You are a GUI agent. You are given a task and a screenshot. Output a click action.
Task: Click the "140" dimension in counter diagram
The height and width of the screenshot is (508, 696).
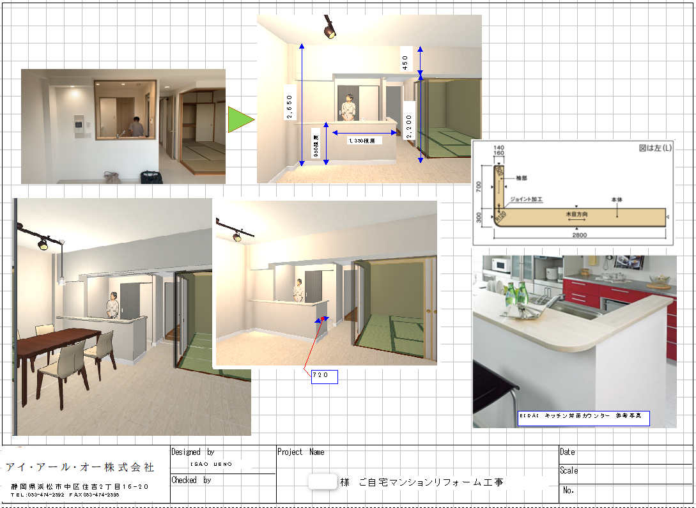pyautogui.click(x=499, y=148)
